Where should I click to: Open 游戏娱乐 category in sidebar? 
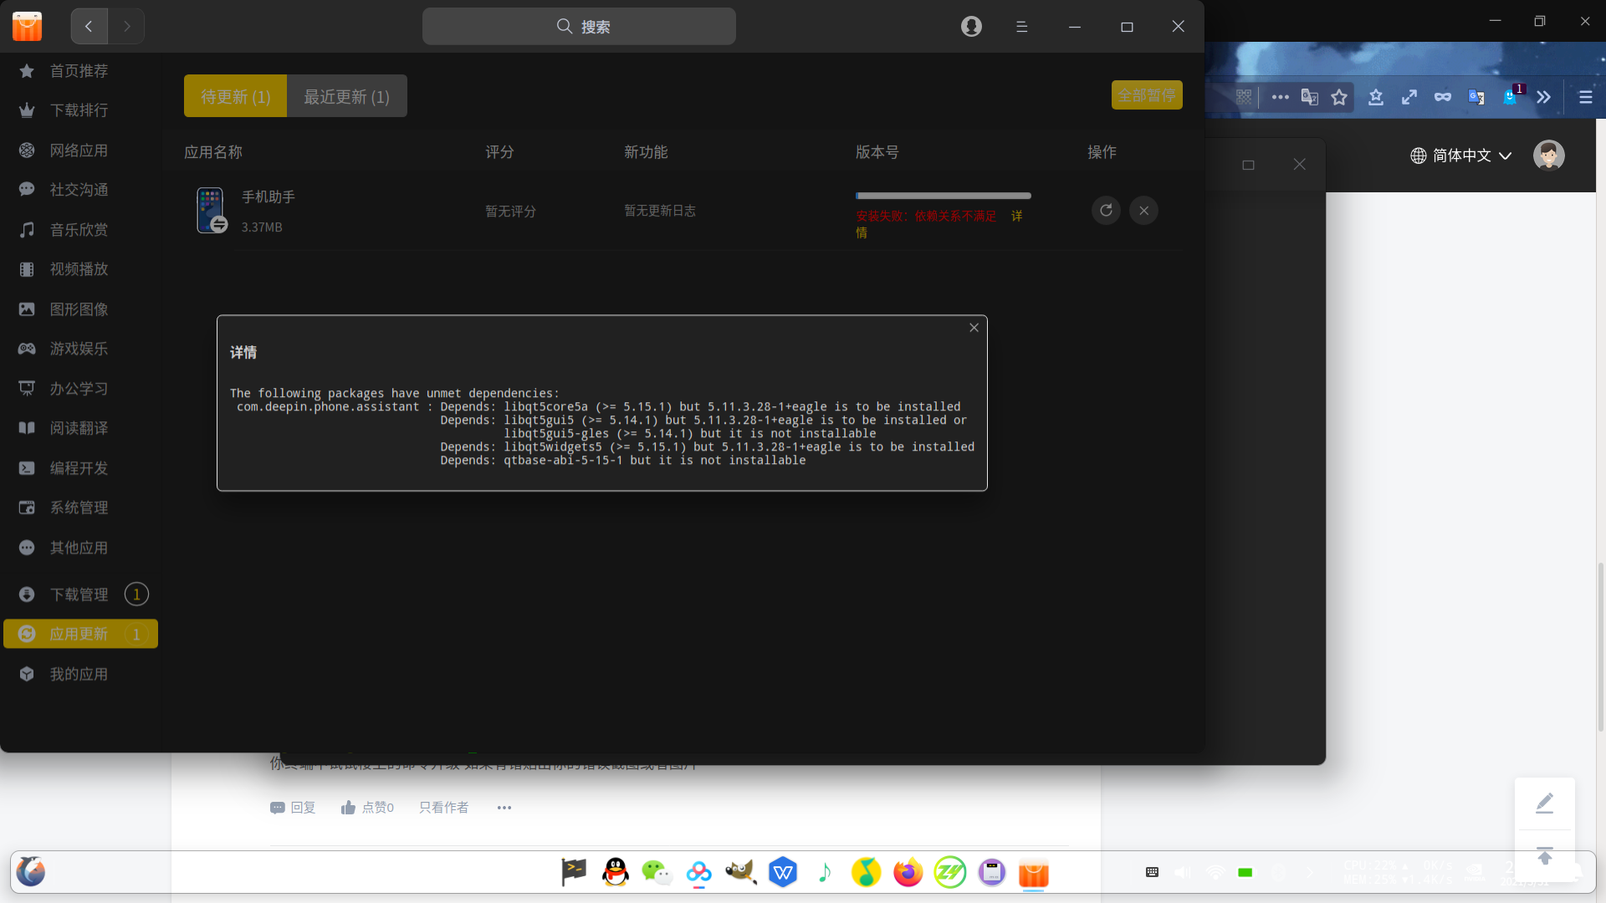pos(79,349)
